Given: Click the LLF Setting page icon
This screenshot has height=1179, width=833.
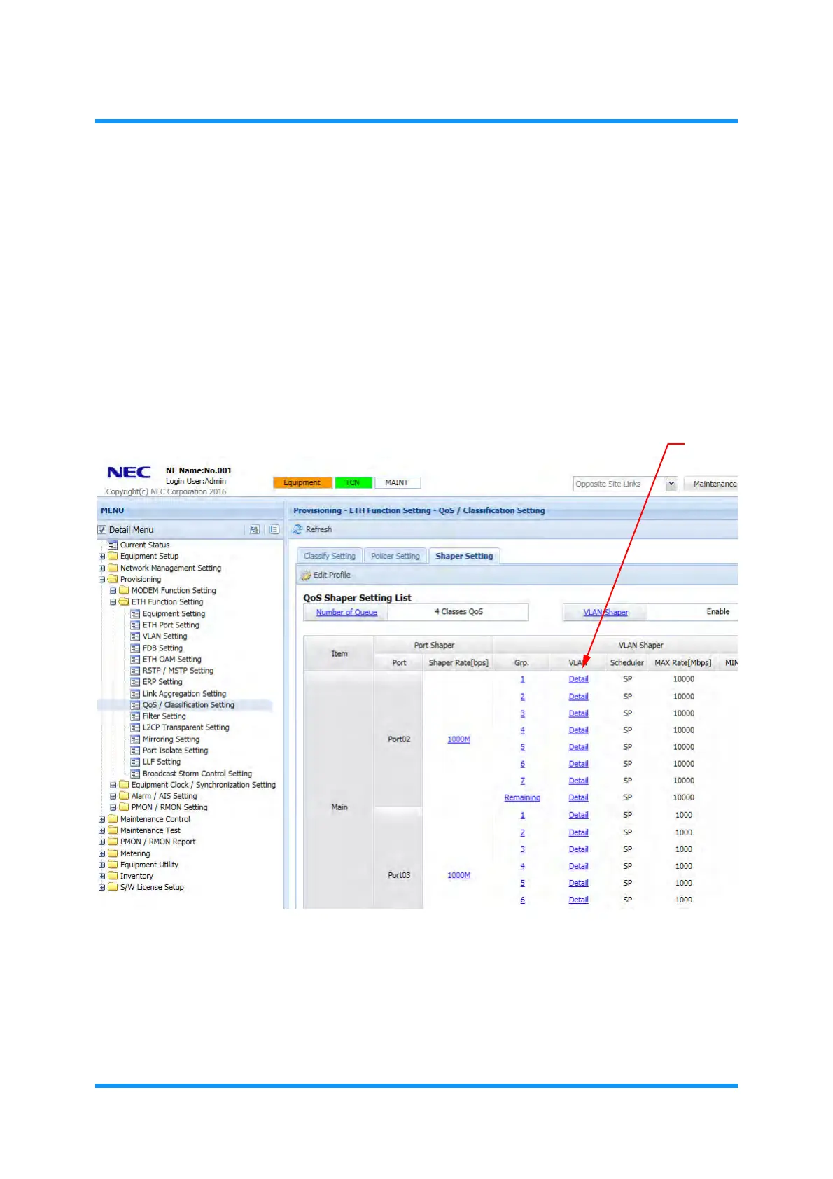Looking at the screenshot, I should click(135, 762).
